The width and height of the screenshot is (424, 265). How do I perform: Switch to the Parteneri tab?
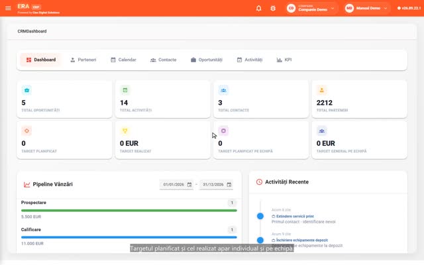[x=83, y=60]
